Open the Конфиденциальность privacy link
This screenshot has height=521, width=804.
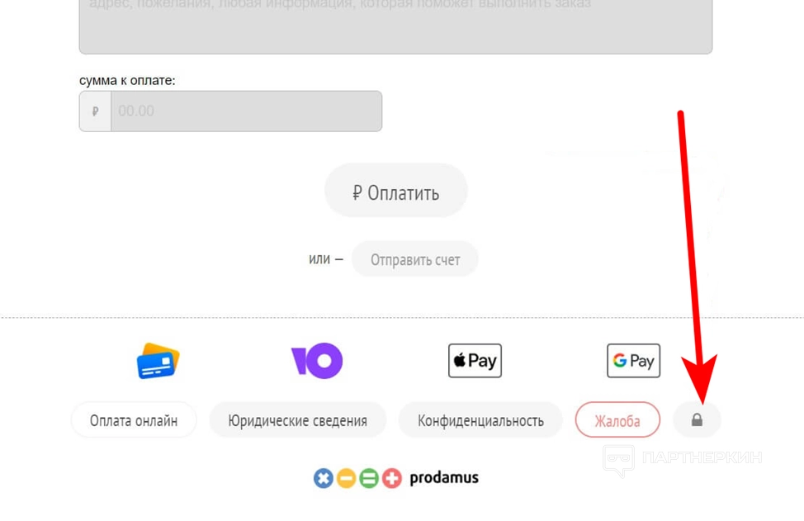[x=480, y=420]
